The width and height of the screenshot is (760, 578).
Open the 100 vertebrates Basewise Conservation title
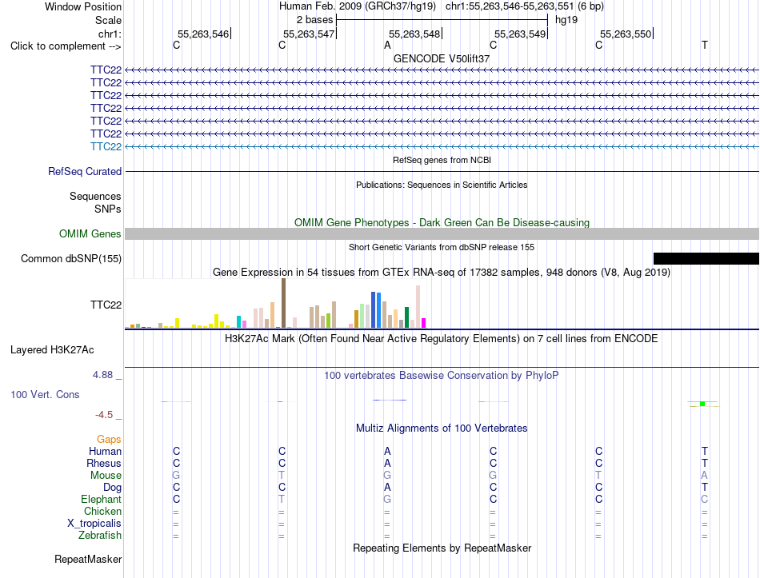[x=442, y=376]
